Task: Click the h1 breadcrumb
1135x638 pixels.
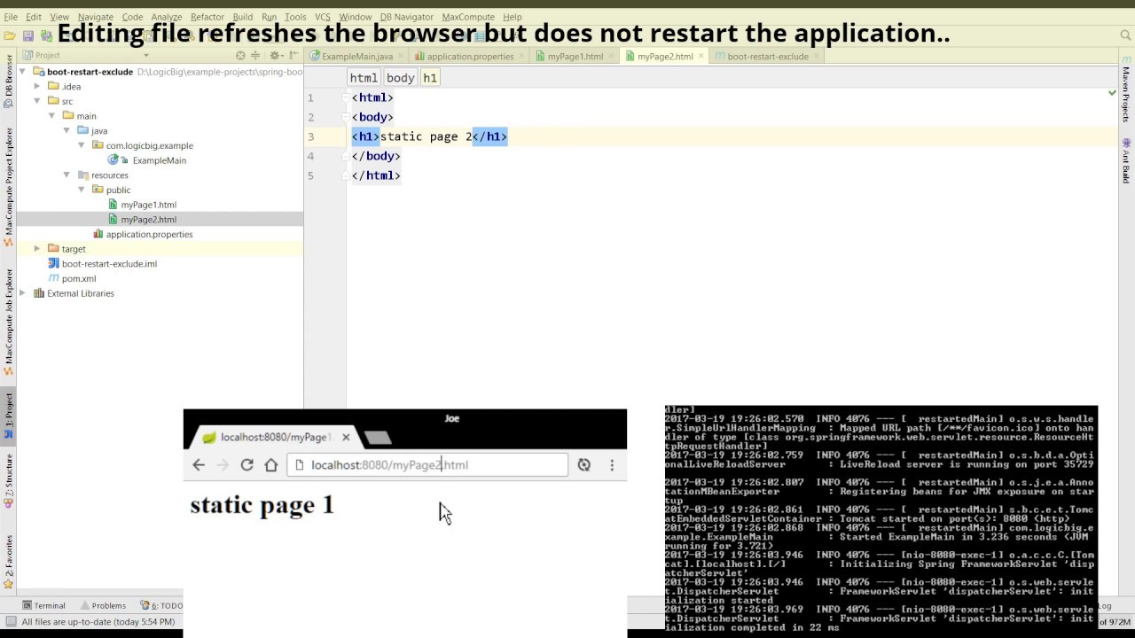Action: (430, 78)
